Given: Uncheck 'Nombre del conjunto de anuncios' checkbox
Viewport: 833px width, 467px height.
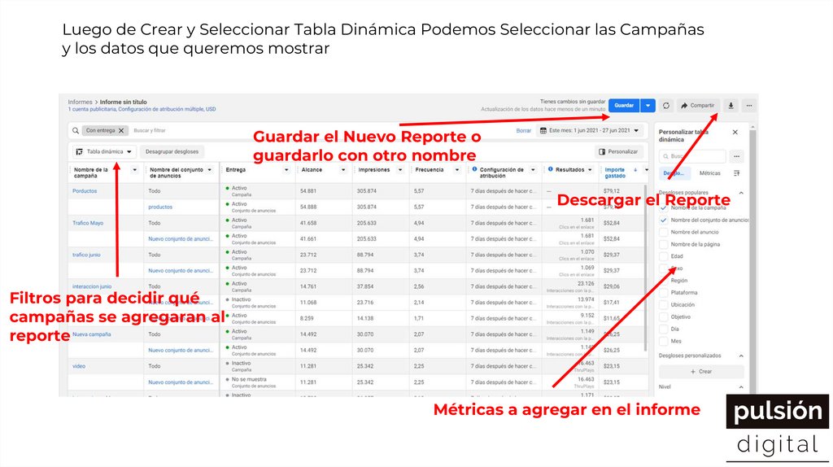Looking at the screenshot, I should tap(664, 220).
